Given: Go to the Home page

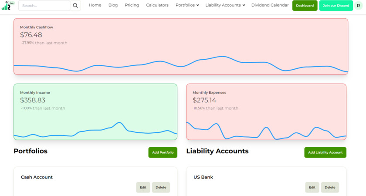Looking at the screenshot, I should tap(95, 5).
